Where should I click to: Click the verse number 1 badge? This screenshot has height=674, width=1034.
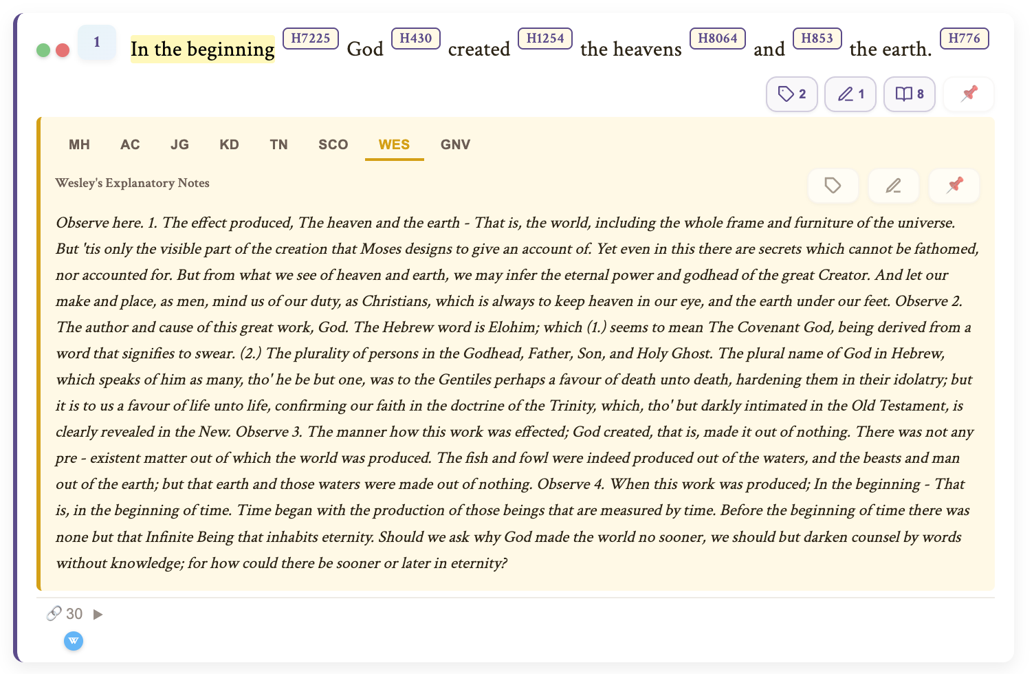click(97, 42)
